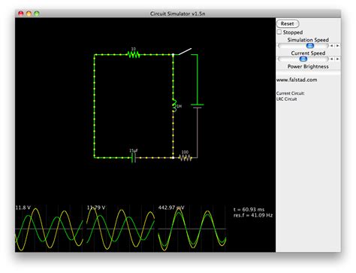Viewport: 356px width, 273px height.
Task: Select the 100 ohm resistor component
Action: (x=186, y=158)
